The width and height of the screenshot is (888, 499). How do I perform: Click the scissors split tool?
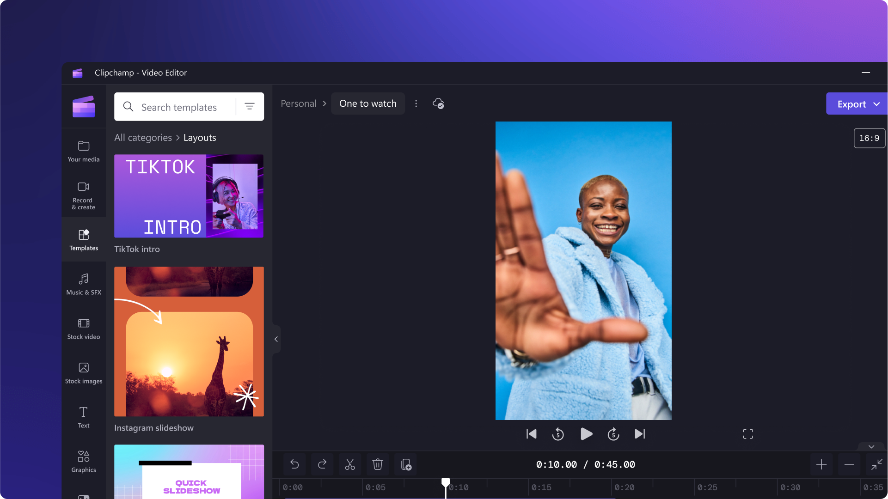click(x=350, y=464)
